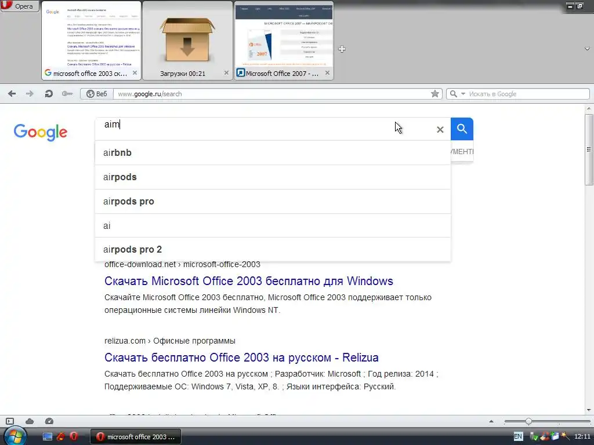Open Скачать бесплатно Office 2003 на русском - Relizua
Screen dimensions: 594x445
[x=241, y=358]
